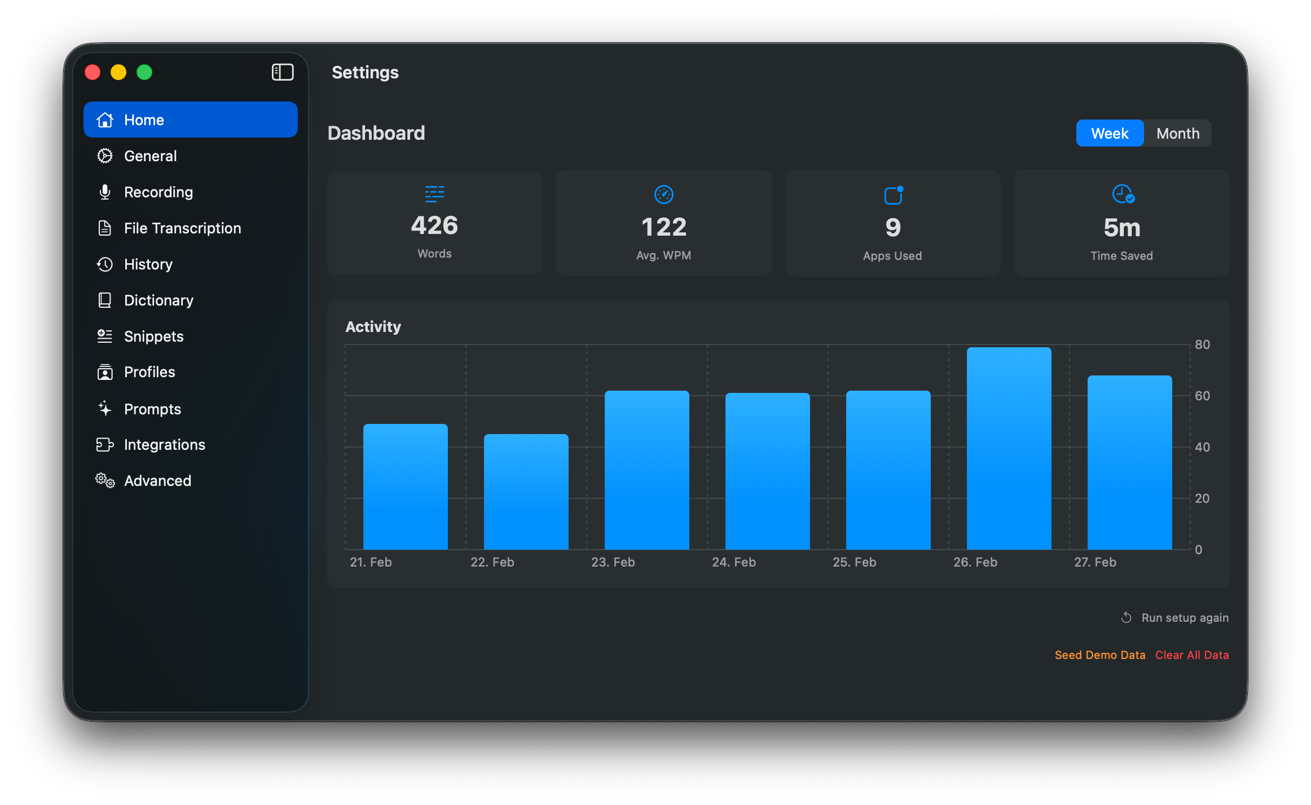Open the General settings section
1311x805 pixels.
150,156
